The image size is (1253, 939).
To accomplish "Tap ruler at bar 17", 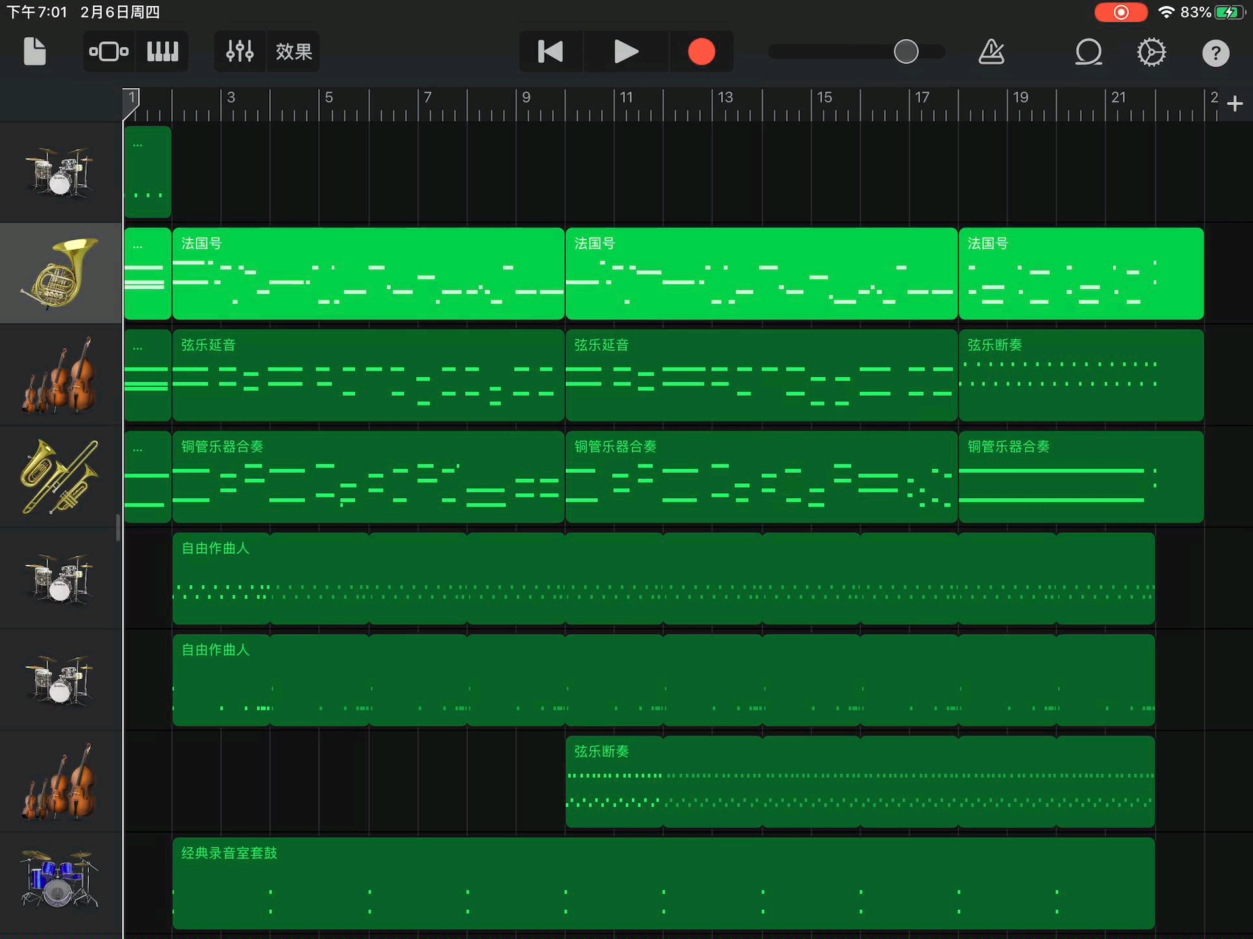I will tap(922, 98).
